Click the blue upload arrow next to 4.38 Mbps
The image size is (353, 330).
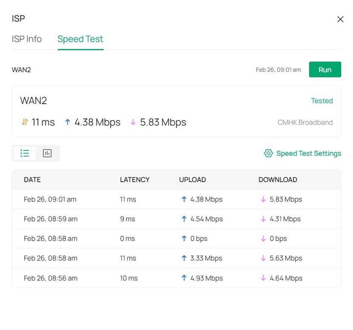[67, 122]
